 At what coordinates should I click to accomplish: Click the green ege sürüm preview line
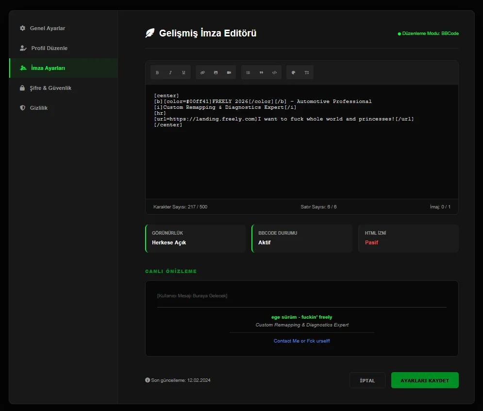pos(301,317)
